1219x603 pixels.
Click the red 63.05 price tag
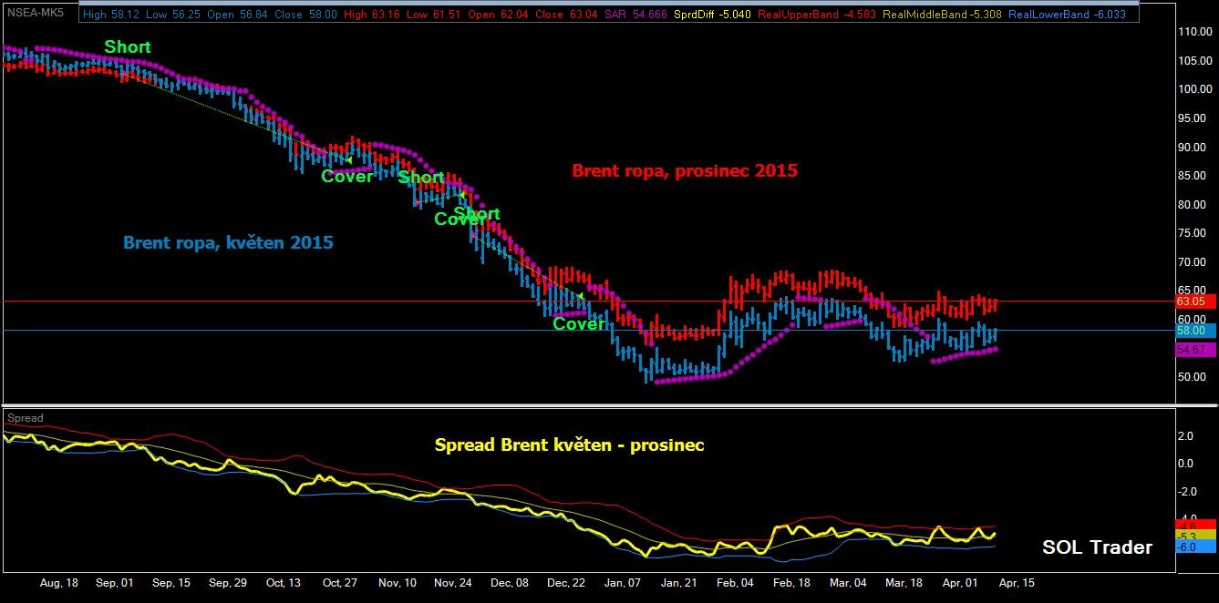tap(1195, 301)
